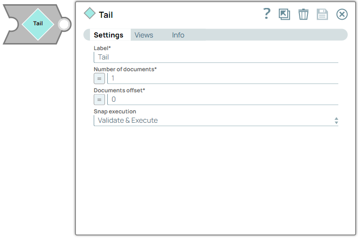Enable expression button for Documents offset
The image size is (358, 238).
click(99, 99)
